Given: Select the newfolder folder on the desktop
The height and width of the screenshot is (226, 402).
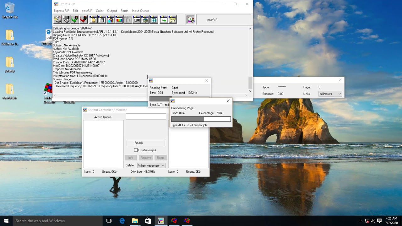Looking at the screenshot, I should click(x=10, y=92).
